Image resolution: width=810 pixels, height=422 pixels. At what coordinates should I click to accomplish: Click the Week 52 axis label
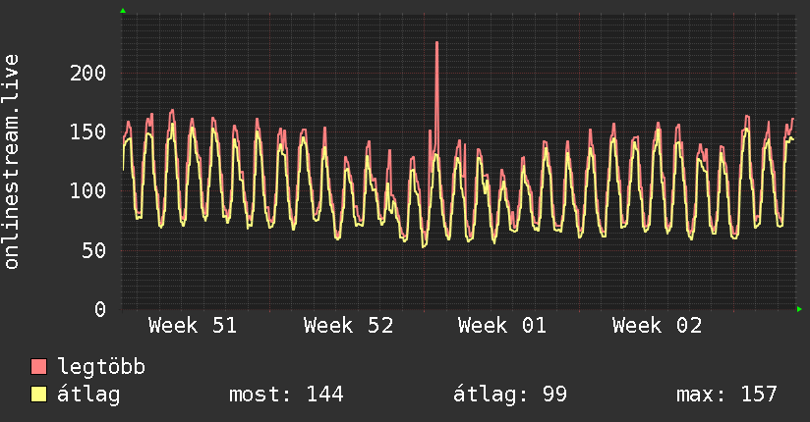(x=348, y=326)
